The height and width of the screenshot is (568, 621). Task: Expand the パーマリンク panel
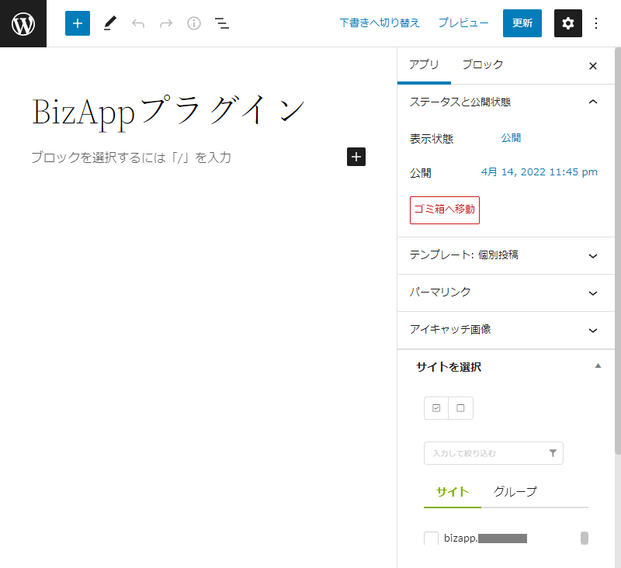tap(506, 293)
